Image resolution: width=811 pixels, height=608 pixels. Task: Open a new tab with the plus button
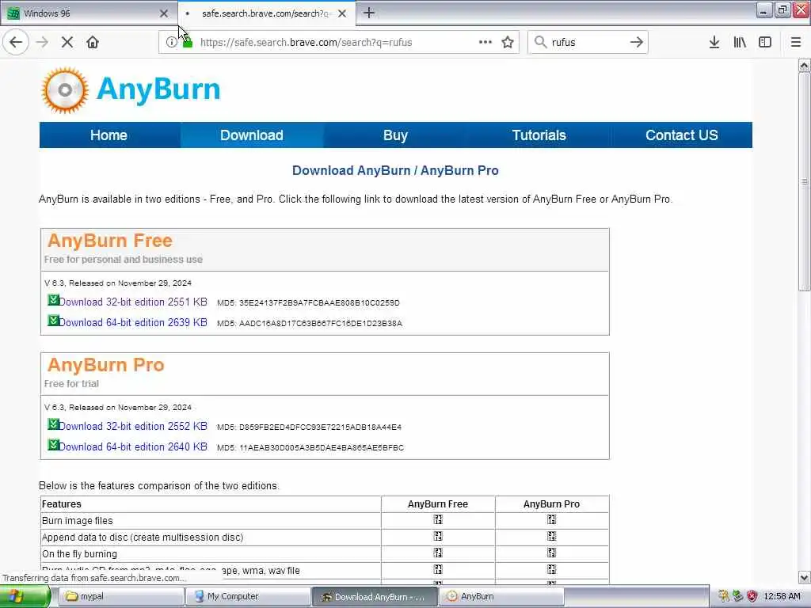coord(369,13)
